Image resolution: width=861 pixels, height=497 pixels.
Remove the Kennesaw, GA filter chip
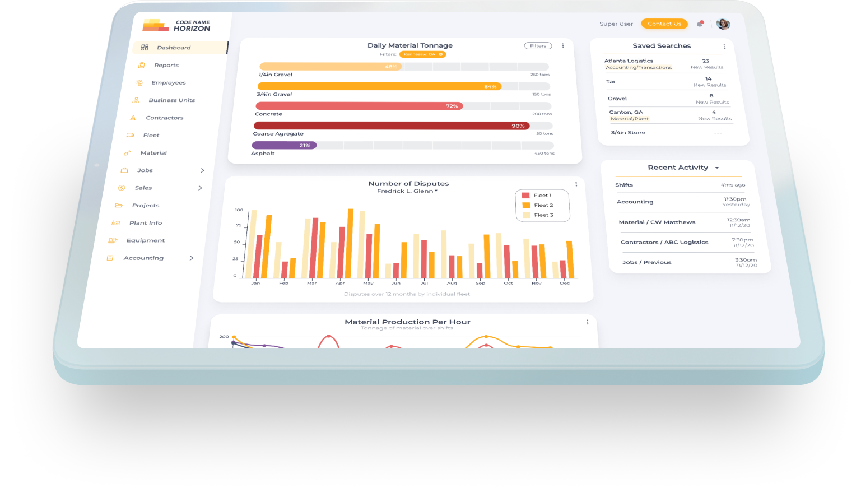pyautogui.click(x=441, y=54)
